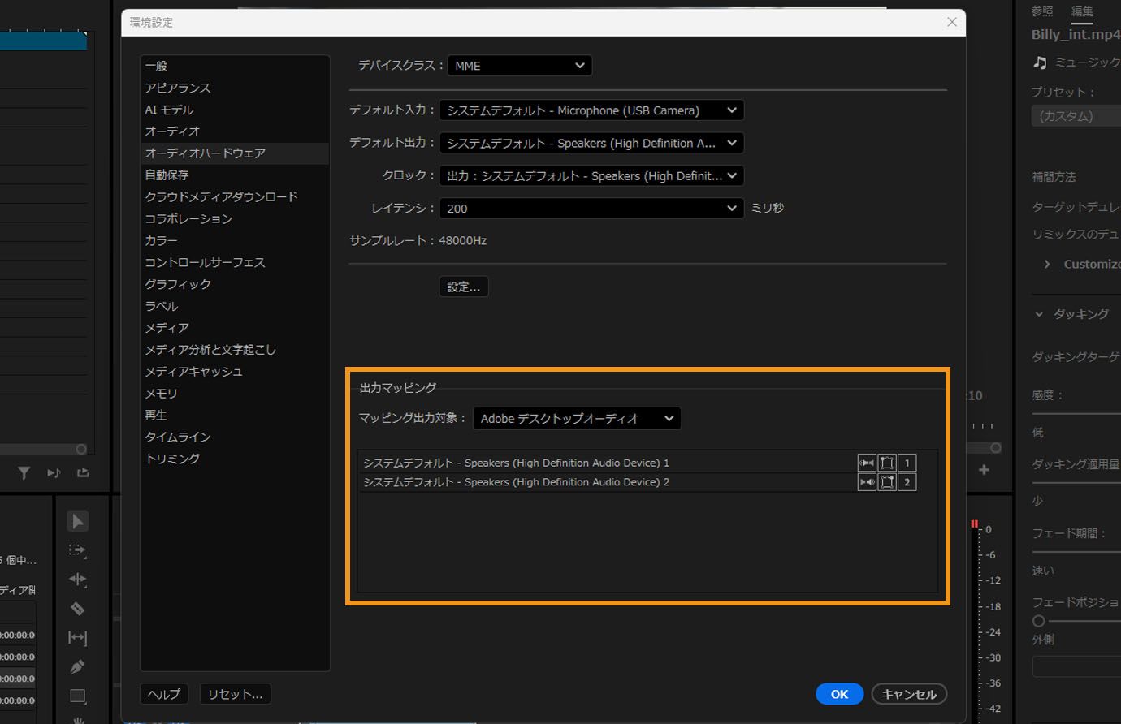
Task: Click the filter funnel icon in background panel
Action: (x=24, y=472)
